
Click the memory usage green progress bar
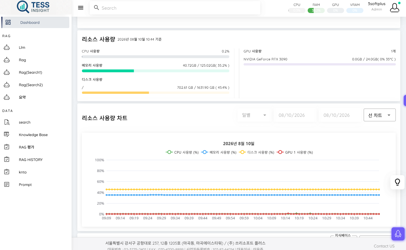click(155, 71)
